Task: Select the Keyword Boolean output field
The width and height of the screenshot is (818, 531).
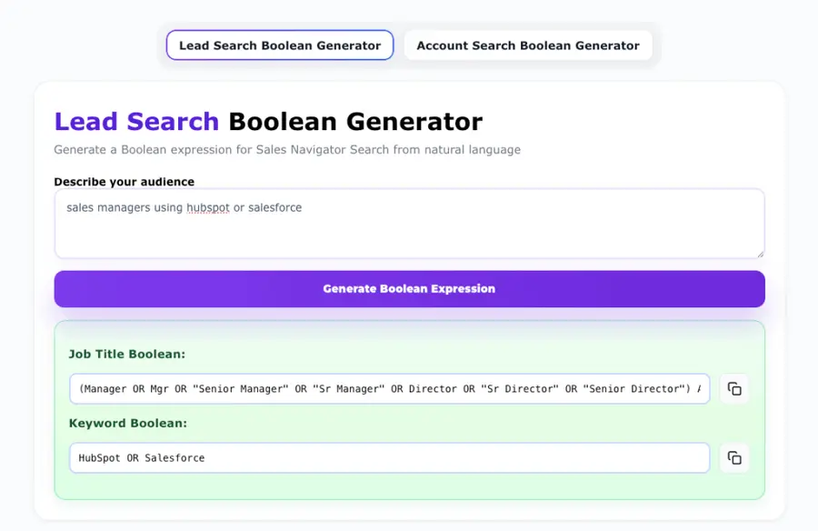Action: click(389, 458)
